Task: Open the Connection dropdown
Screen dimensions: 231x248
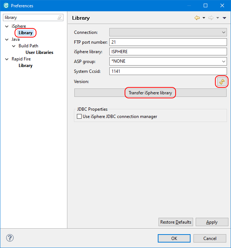Action: tap(168, 32)
